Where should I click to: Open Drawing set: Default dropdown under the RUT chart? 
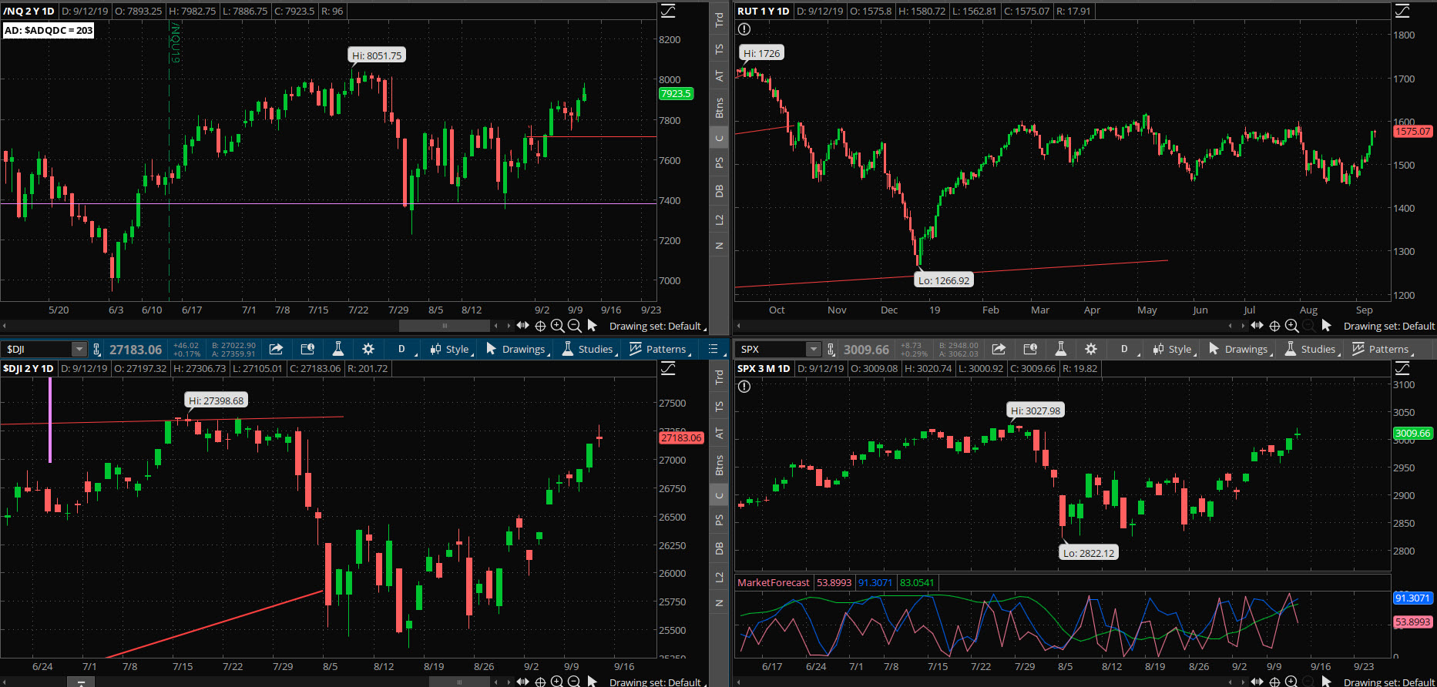coord(1388,326)
